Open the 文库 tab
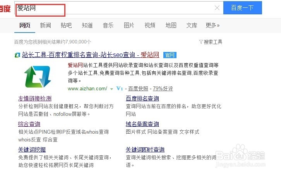Viewport: 281px width, 174px height. pos(192,25)
